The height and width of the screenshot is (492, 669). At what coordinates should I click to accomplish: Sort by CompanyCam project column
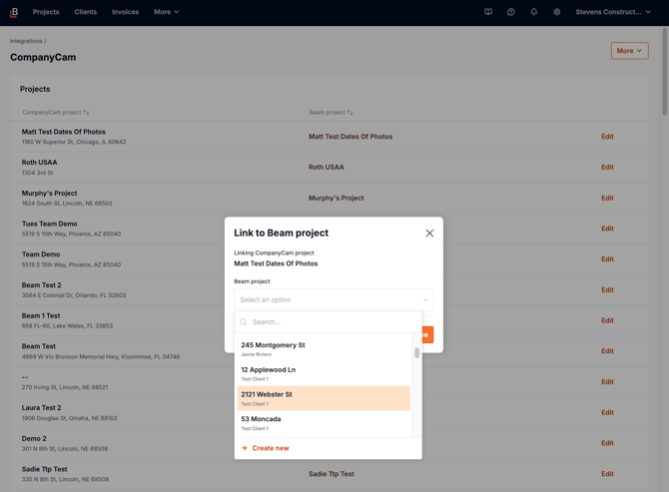click(x=56, y=112)
